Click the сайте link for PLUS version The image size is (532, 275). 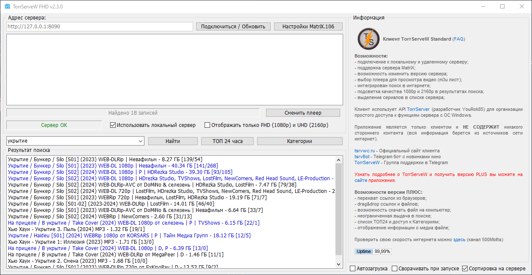click(x=361, y=180)
